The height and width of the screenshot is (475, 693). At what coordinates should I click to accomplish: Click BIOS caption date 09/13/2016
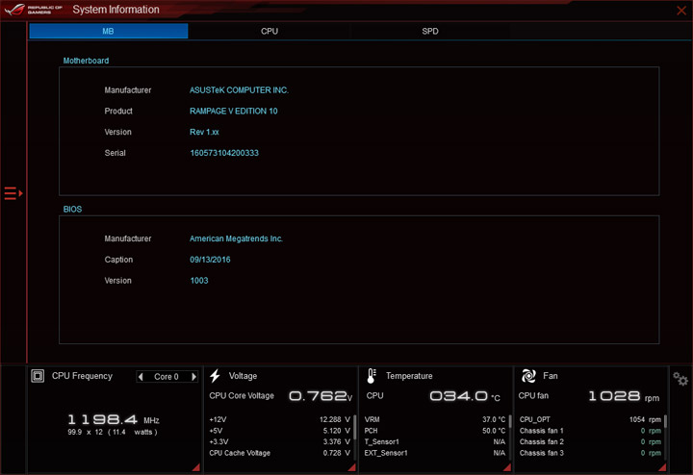point(210,260)
